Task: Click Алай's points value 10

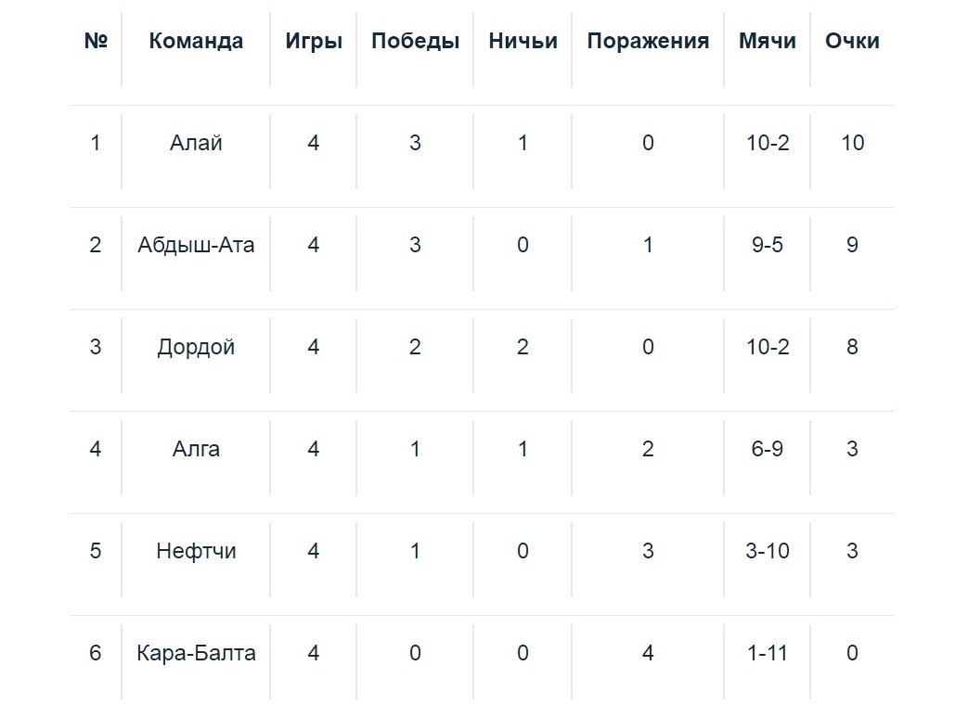Action: point(852,143)
